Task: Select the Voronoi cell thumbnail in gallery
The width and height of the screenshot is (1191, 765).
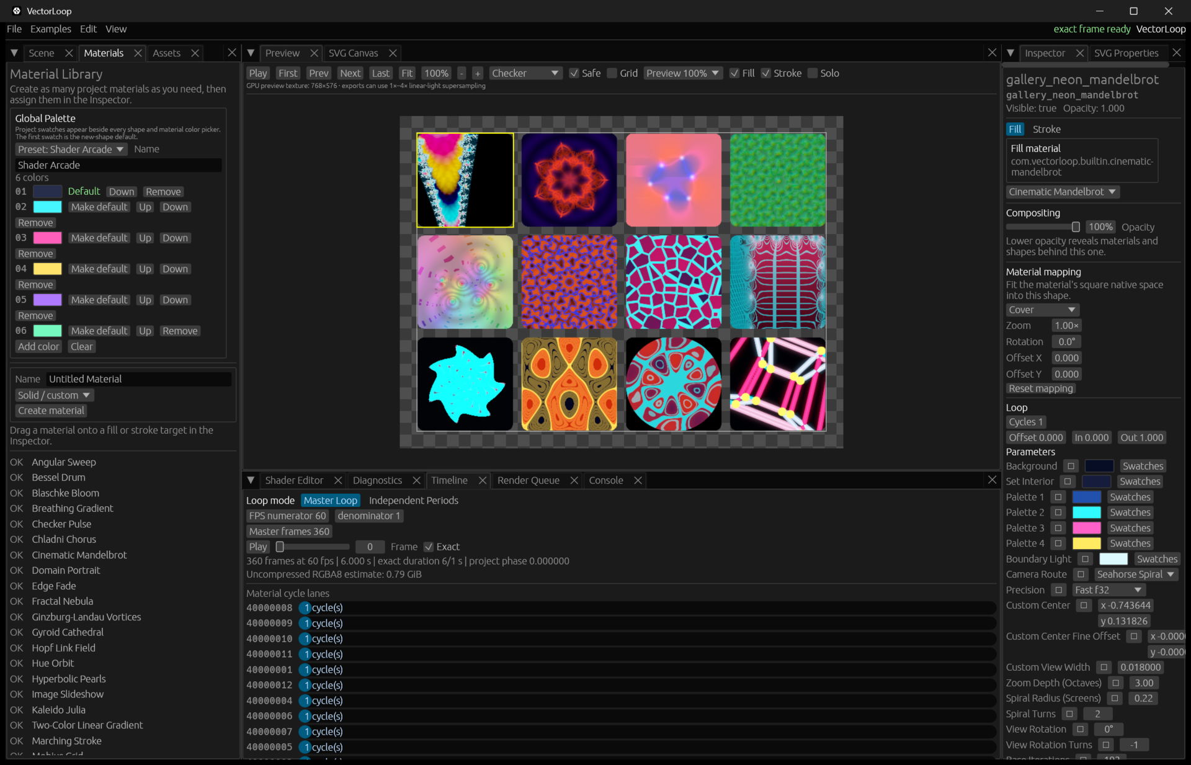Action: pyautogui.click(x=674, y=282)
